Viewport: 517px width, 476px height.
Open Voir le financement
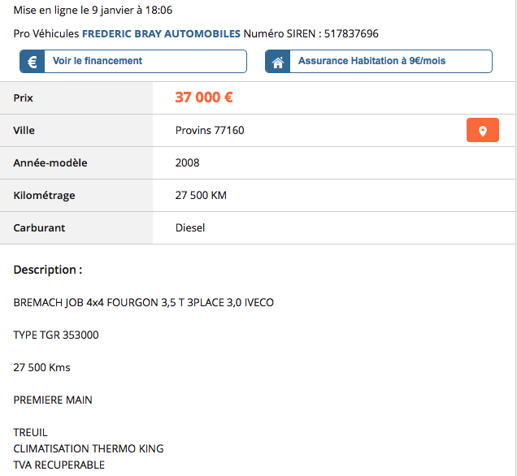pos(98,61)
